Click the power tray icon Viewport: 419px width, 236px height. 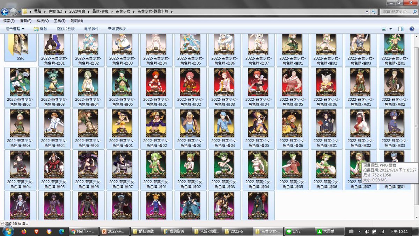pyautogui.click(x=374, y=231)
